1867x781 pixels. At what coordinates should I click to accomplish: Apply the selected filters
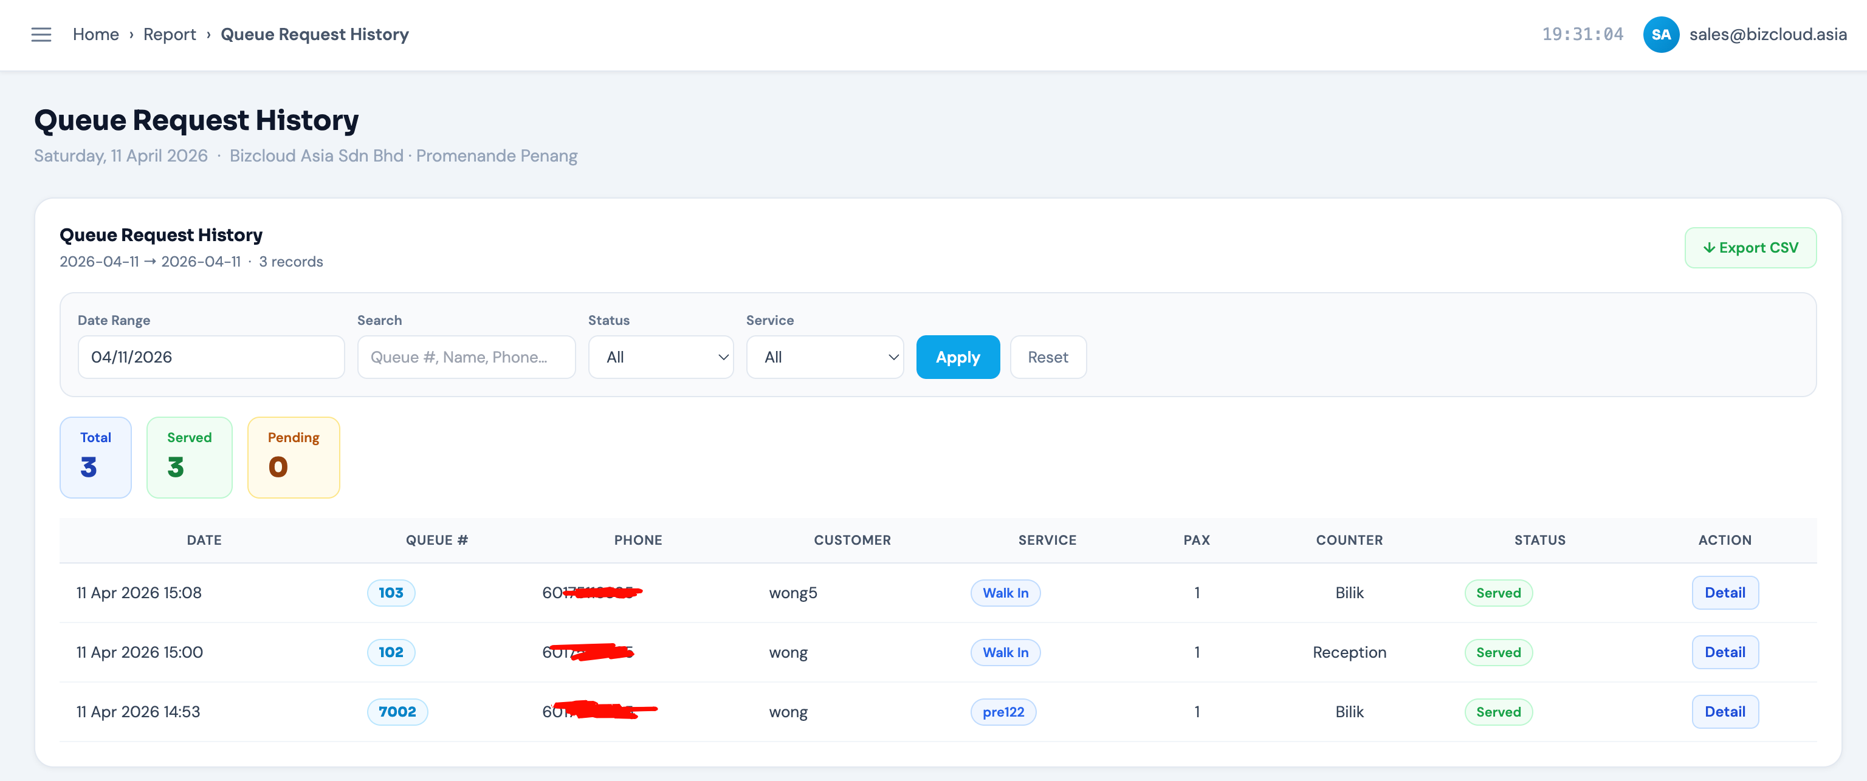pyautogui.click(x=957, y=357)
